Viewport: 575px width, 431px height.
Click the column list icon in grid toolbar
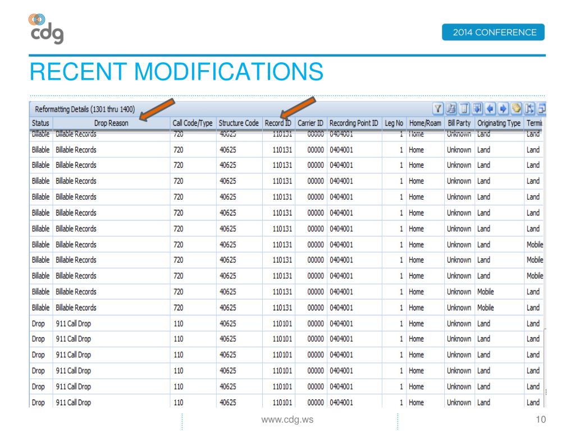click(x=464, y=108)
